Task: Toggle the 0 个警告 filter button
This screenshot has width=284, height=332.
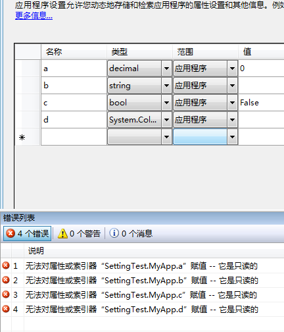Action: click(79, 233)
